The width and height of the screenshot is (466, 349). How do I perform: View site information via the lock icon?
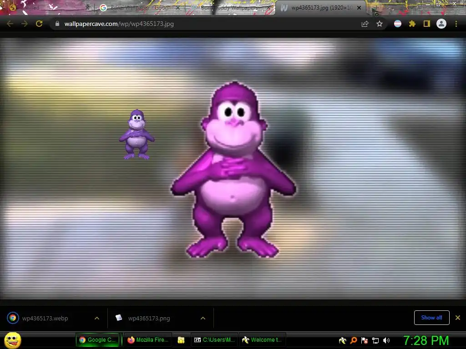[x=57, y=24]
